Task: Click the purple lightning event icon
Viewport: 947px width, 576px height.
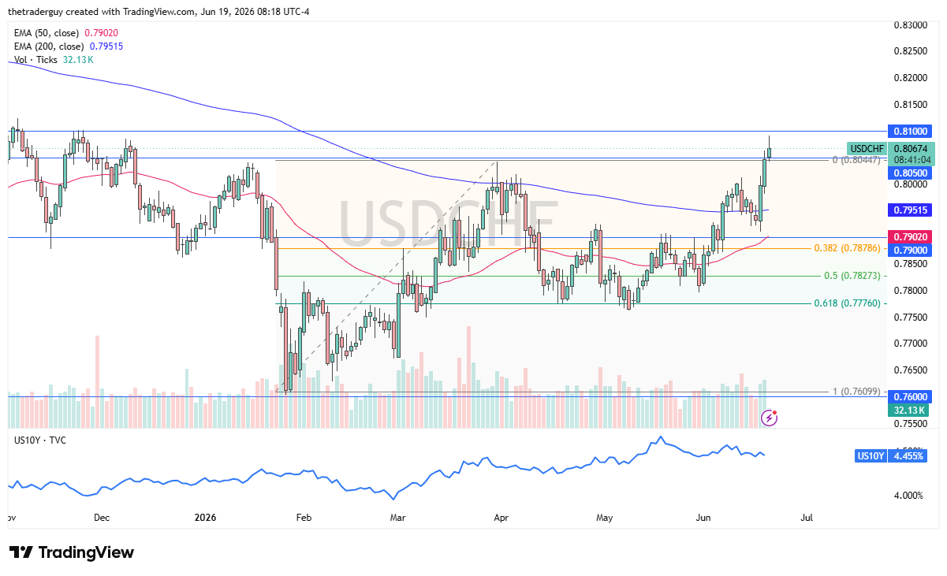Action: coord(770,418)
